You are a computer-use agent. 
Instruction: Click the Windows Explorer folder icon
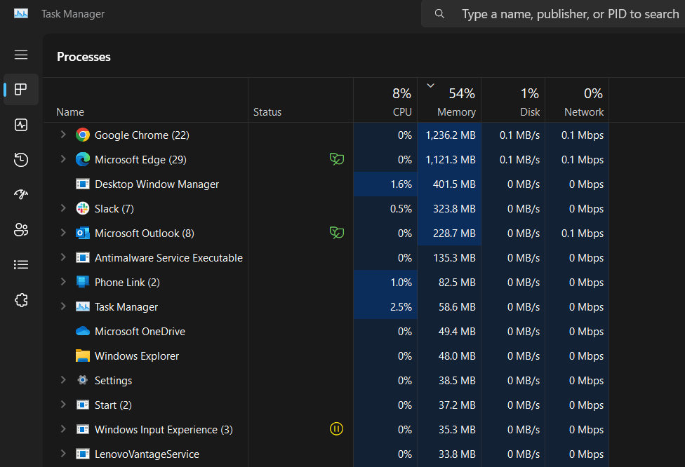(83, 356)
